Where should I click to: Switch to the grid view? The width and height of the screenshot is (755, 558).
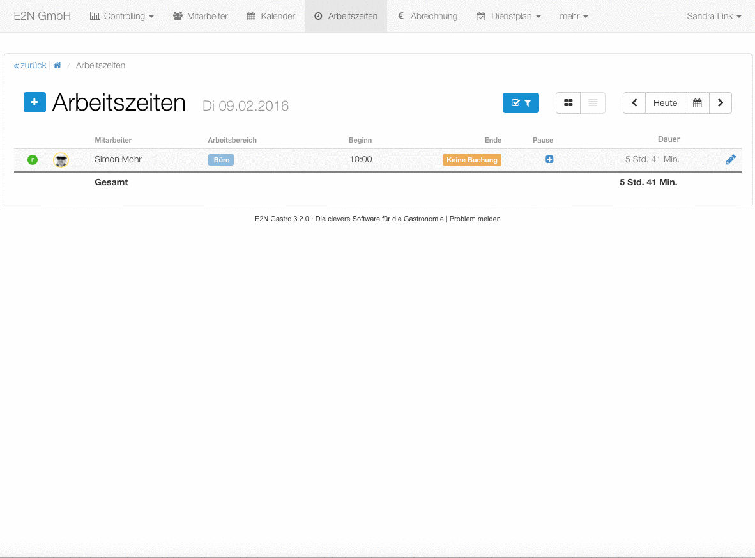(568, 103)
